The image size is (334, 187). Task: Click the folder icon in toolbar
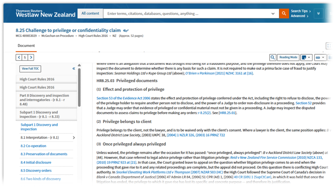pyautogui.click(x=330, y=57)
